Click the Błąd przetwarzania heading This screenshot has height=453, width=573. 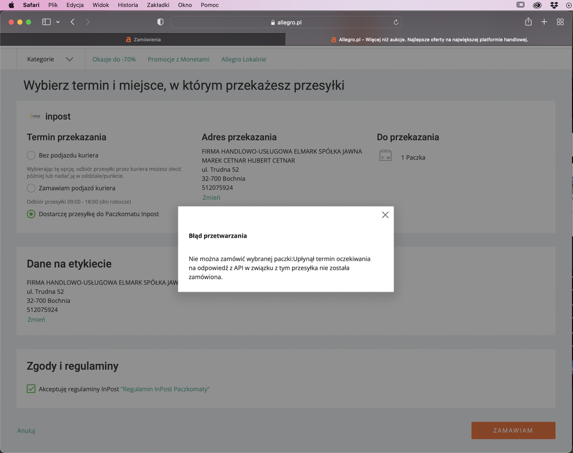(x=218, y=235)
